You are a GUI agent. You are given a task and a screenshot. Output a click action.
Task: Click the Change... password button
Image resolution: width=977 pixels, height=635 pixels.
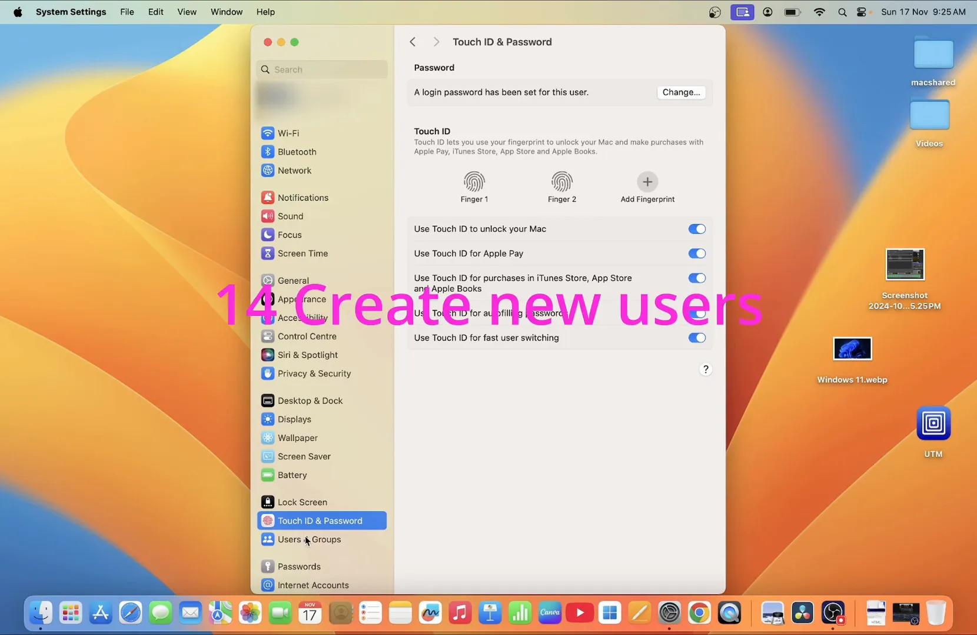681,92
